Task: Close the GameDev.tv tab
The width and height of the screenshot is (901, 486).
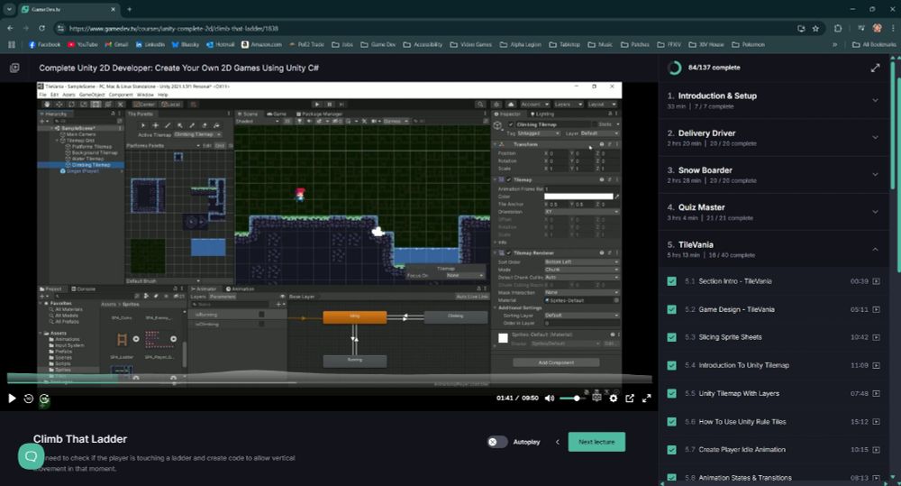Action: tap(113, 10)
